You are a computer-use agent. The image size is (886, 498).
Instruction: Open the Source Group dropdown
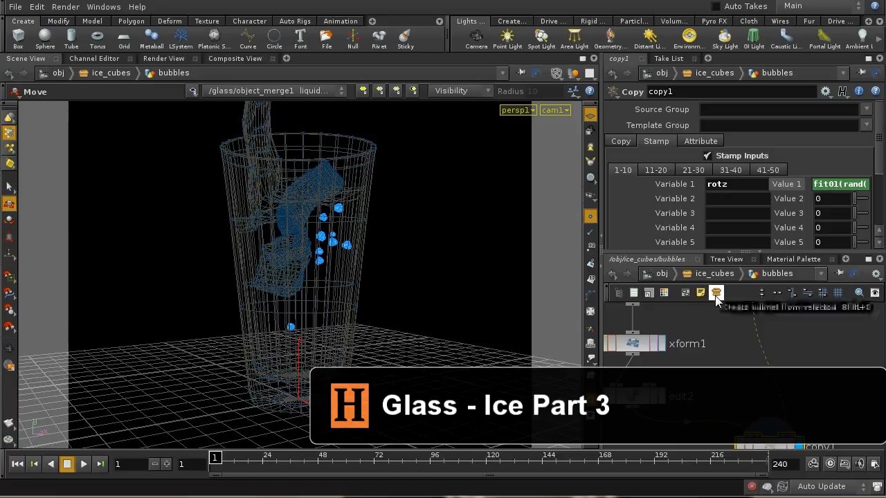pos(867,109)
